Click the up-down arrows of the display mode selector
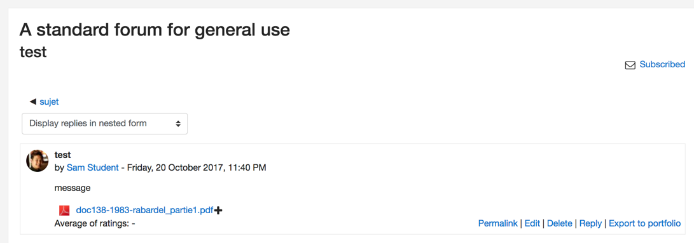 click(x=178, y=124)
